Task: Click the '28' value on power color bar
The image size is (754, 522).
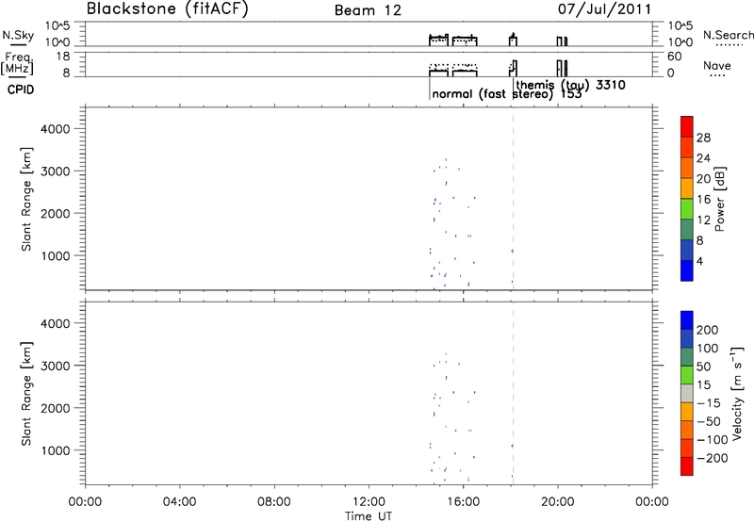Action: pyautogui.click(x=703, y=138)
